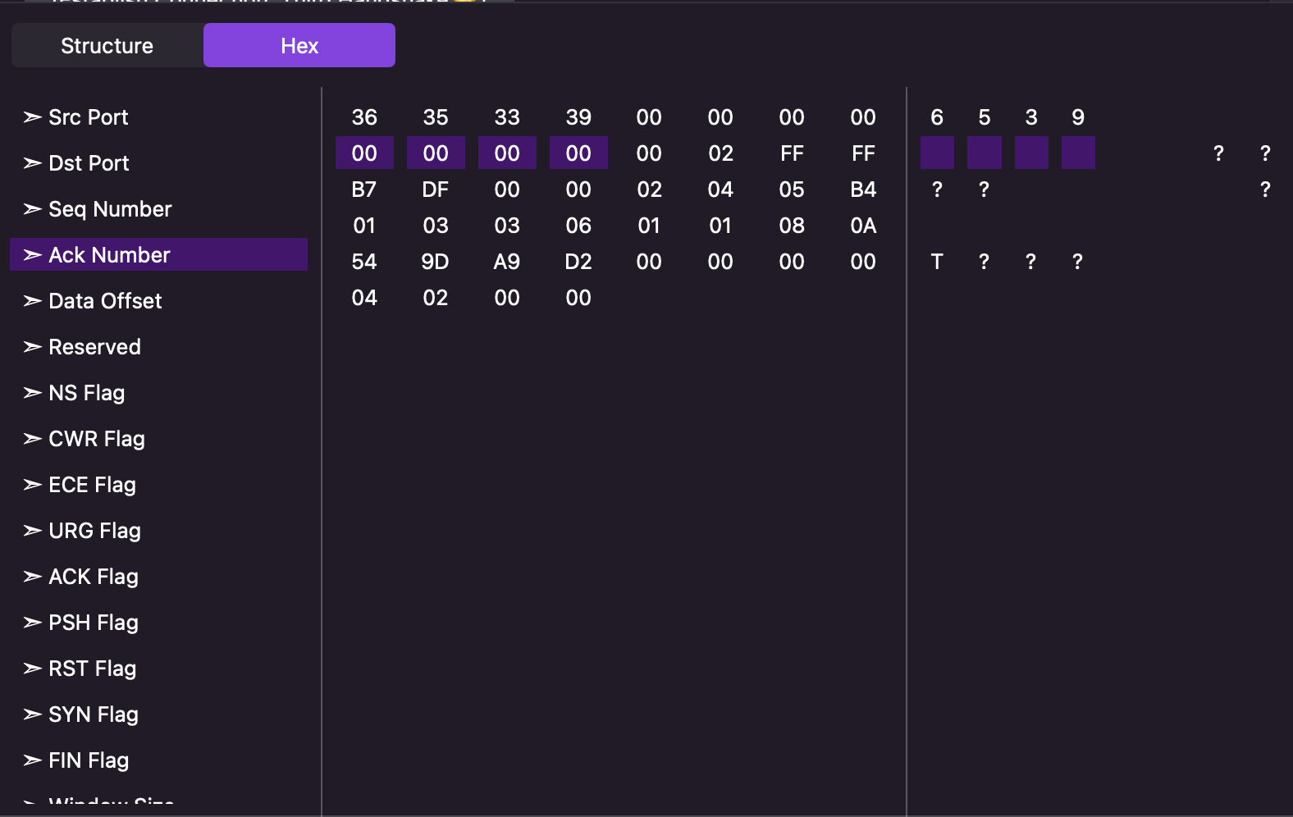Click hex byte 9D
Image resolution: width=1293 pixels, height=817 pixels.
click(436, 262)
